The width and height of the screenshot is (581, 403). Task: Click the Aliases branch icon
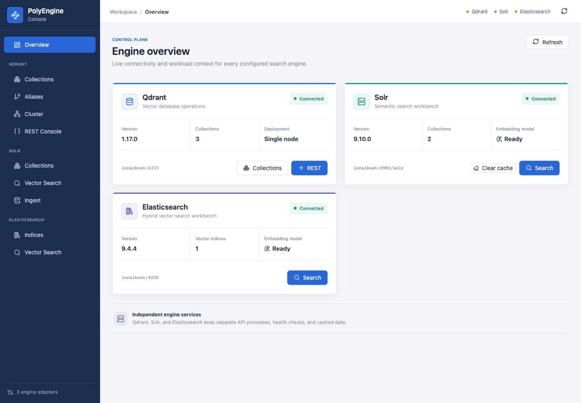click(17, 96)
